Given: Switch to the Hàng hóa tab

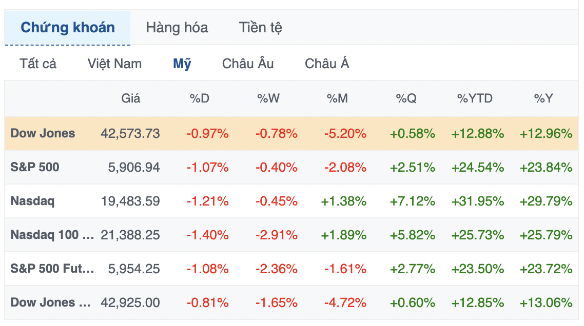Looking at the screenshot, I should click(x=177, y=28).
